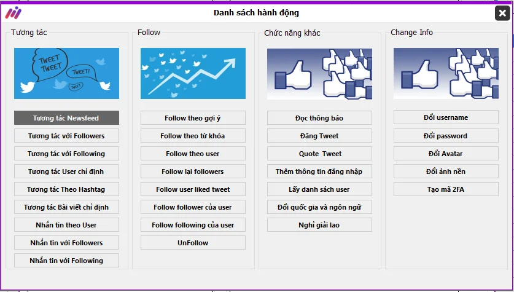Open Đọc thông báo action
Image resolution: width=514 pixels, height=292 pixels.
coord(319,118)
